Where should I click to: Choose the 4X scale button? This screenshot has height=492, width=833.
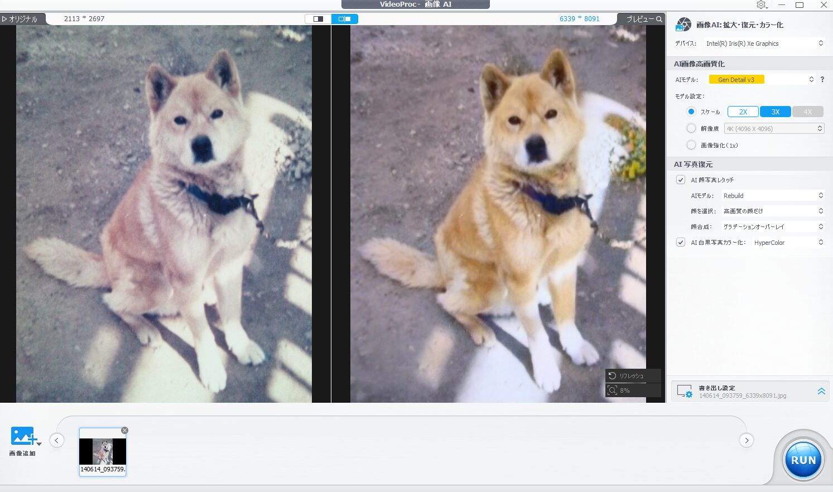pyautogui.click(x=808, y=112)
